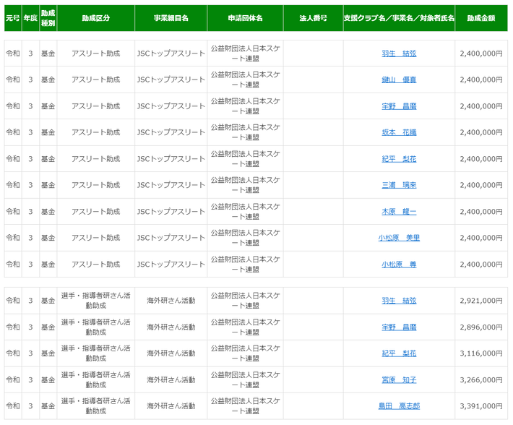513x425 pixels.
Task: Open the 坂本 花織 link
Action: pos(399,132)
